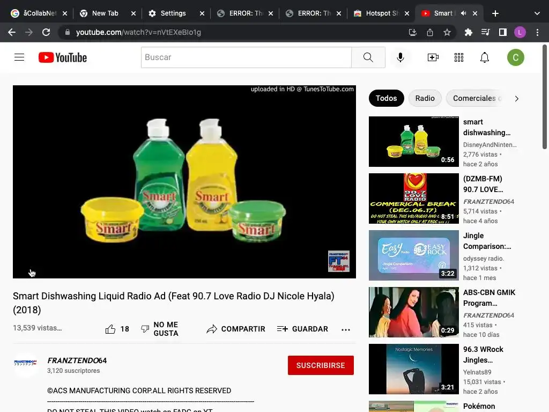549x412 pixels.
Task: Select the Comerciales filter chip
Action: [x=474, y=98]
